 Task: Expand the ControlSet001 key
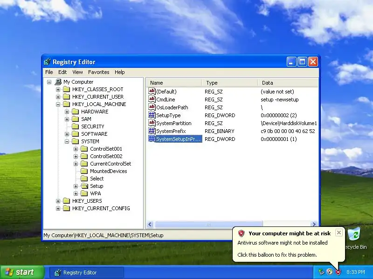coord(76,149)
